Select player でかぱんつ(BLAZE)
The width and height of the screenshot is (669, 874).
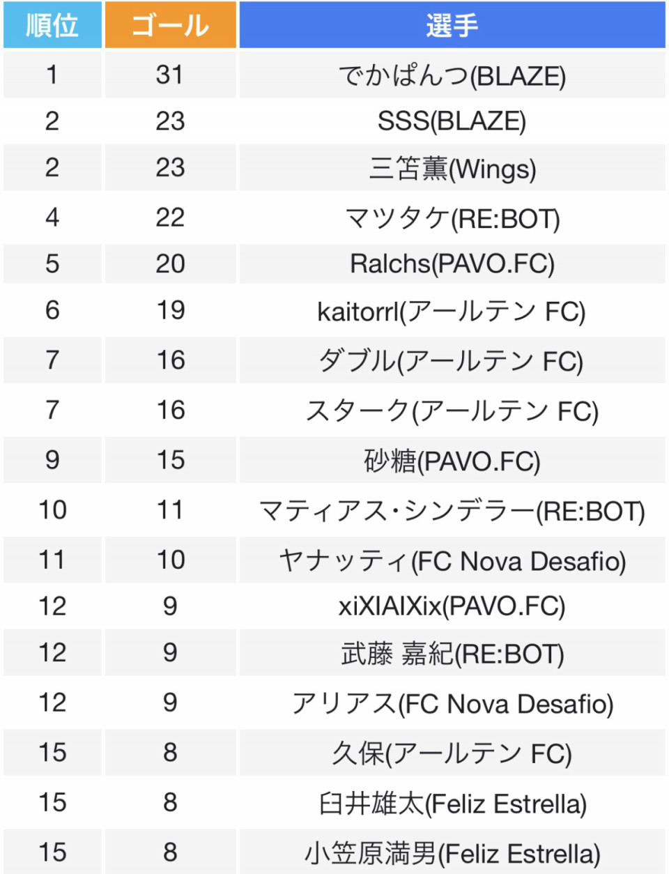(452, 75)
